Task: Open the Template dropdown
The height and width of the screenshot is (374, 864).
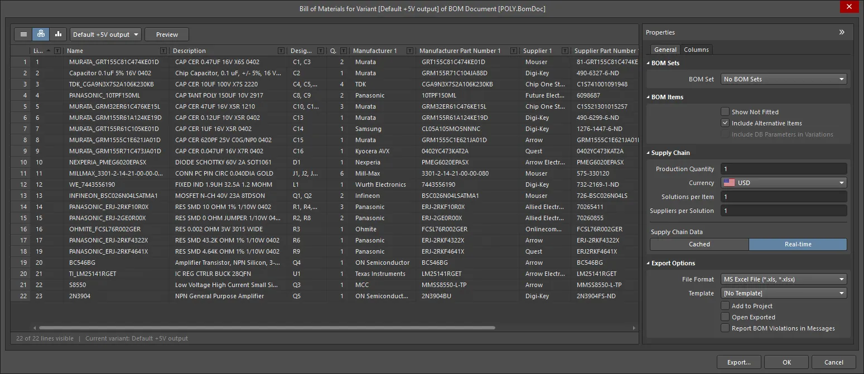Action: pos(784,293)
